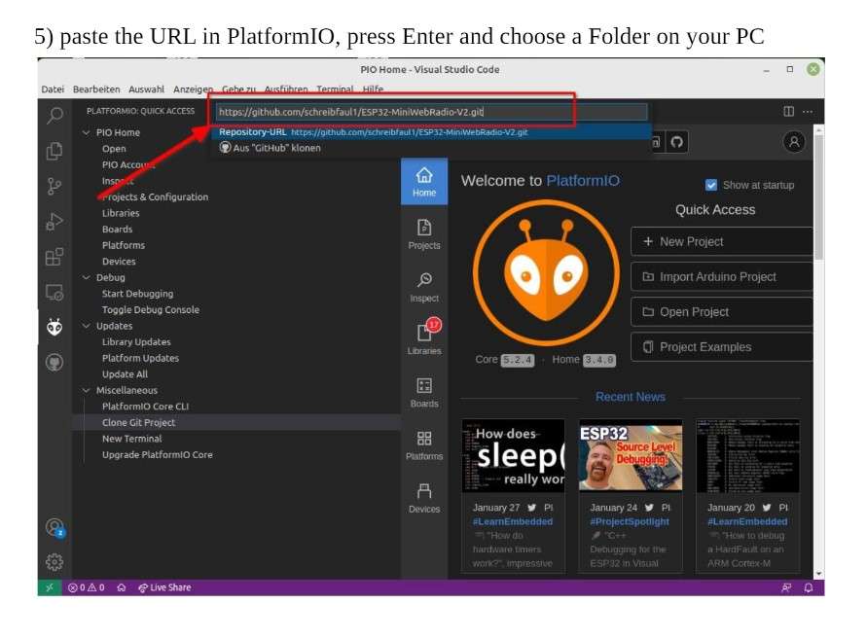867x639 pixels.
Task: Open the Source Control view
Action: (x=54, y=187)
